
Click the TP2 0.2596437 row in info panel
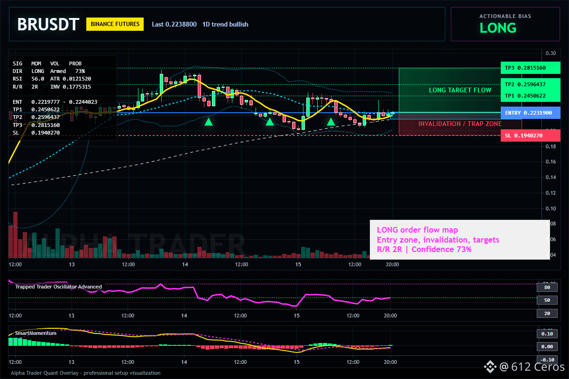pyautogui.click(x=36, y=117)
